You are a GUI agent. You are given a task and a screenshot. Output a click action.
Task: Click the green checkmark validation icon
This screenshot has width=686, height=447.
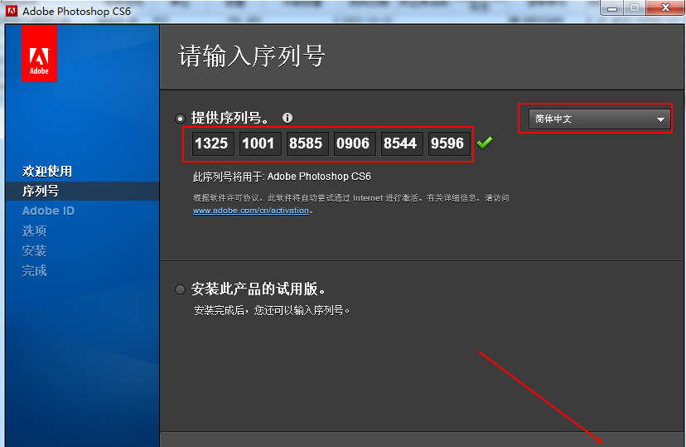pyautogui.click(x=485, y=143)
